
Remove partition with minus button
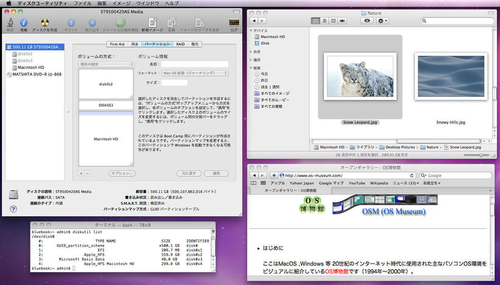click(87, 174)
